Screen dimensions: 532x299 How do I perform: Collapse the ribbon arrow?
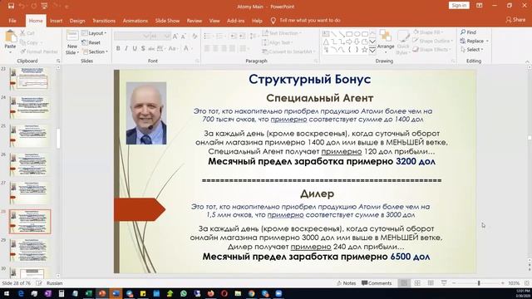tap(527, 61)
